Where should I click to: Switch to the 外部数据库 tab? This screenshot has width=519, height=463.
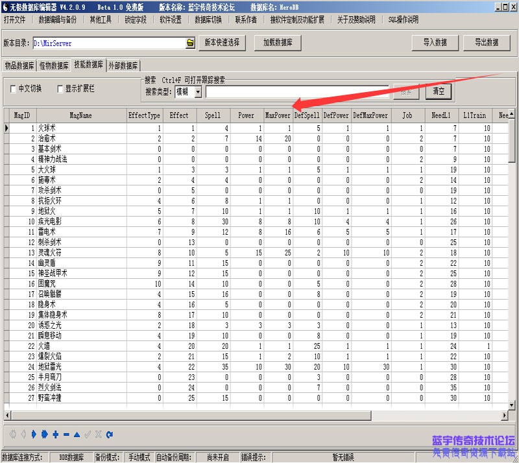(123, 65)
